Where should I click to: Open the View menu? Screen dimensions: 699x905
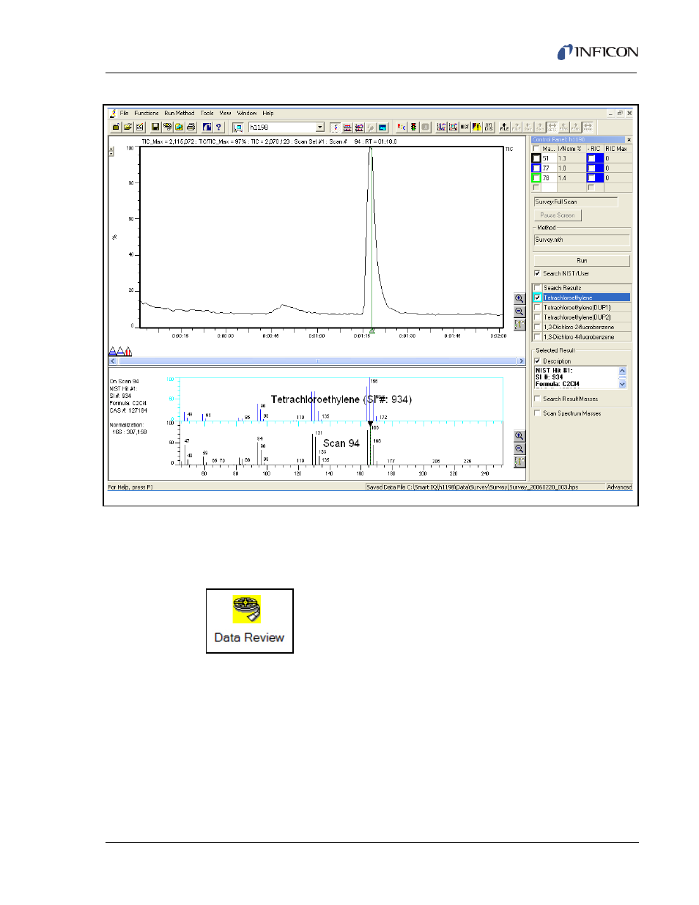[226, 114]
